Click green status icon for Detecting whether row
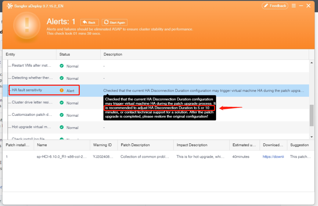This screenshot has width=318, height=206. [62, 78]
